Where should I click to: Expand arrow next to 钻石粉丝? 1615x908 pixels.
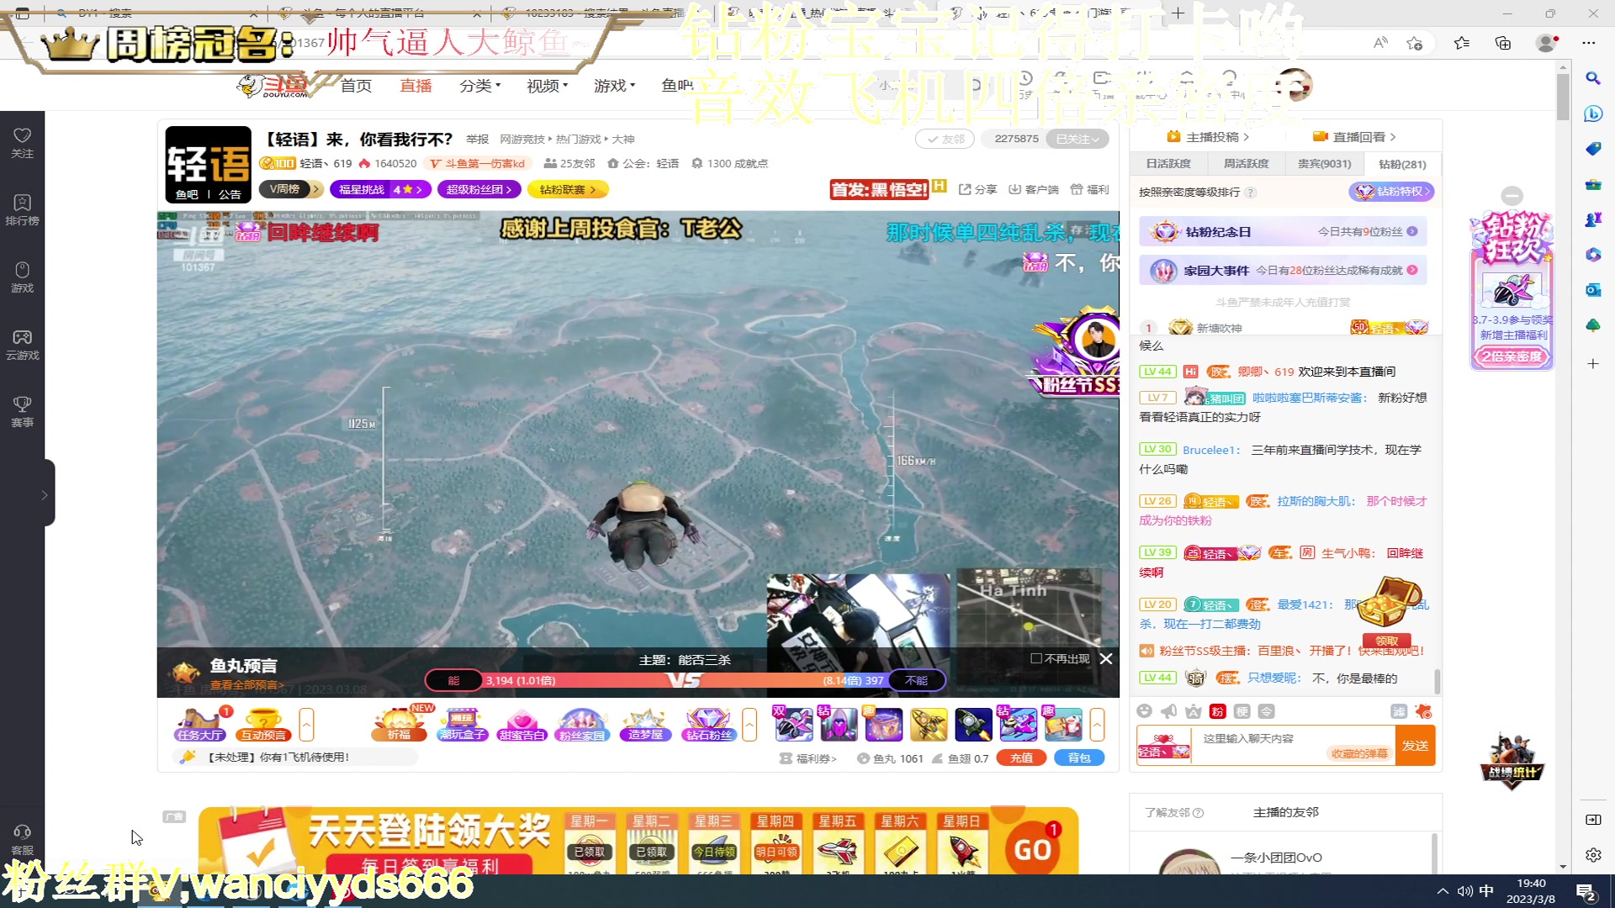pyautogui.click(x=749, y=724)
